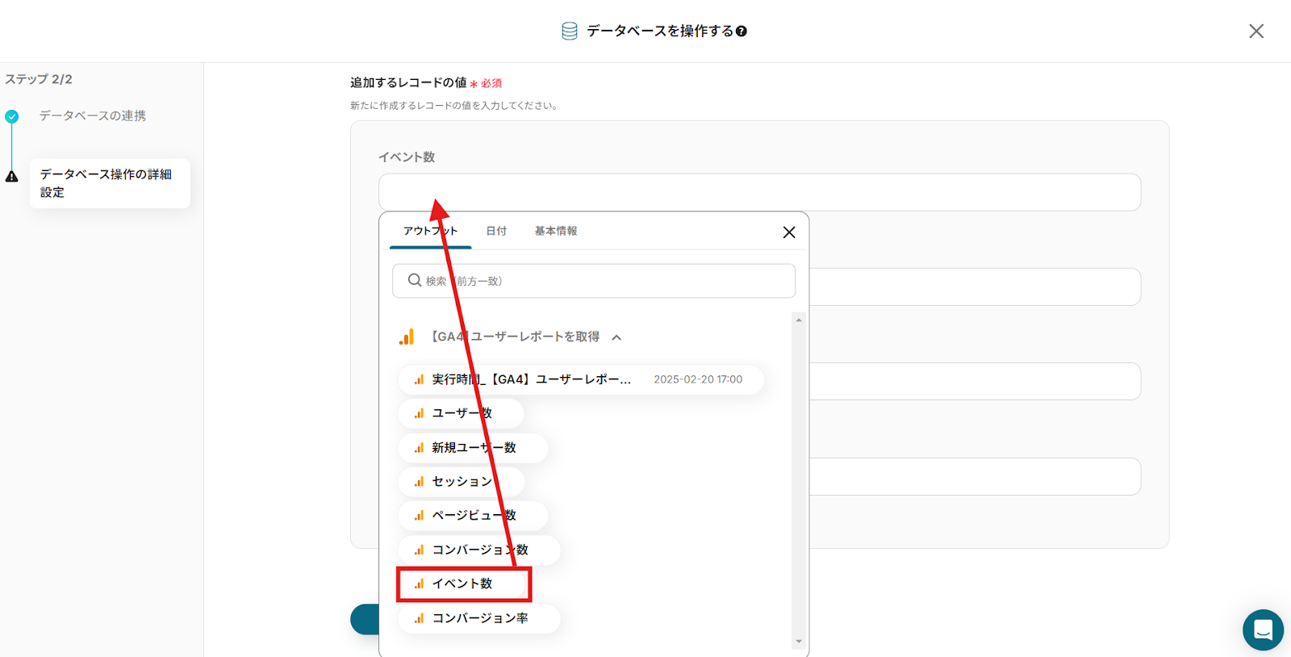Open the help question mark icon

pyautogui.click(x=742, y=31)
